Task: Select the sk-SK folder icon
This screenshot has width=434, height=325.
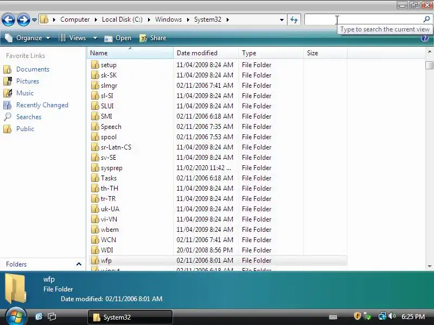Action: [95, 75]
